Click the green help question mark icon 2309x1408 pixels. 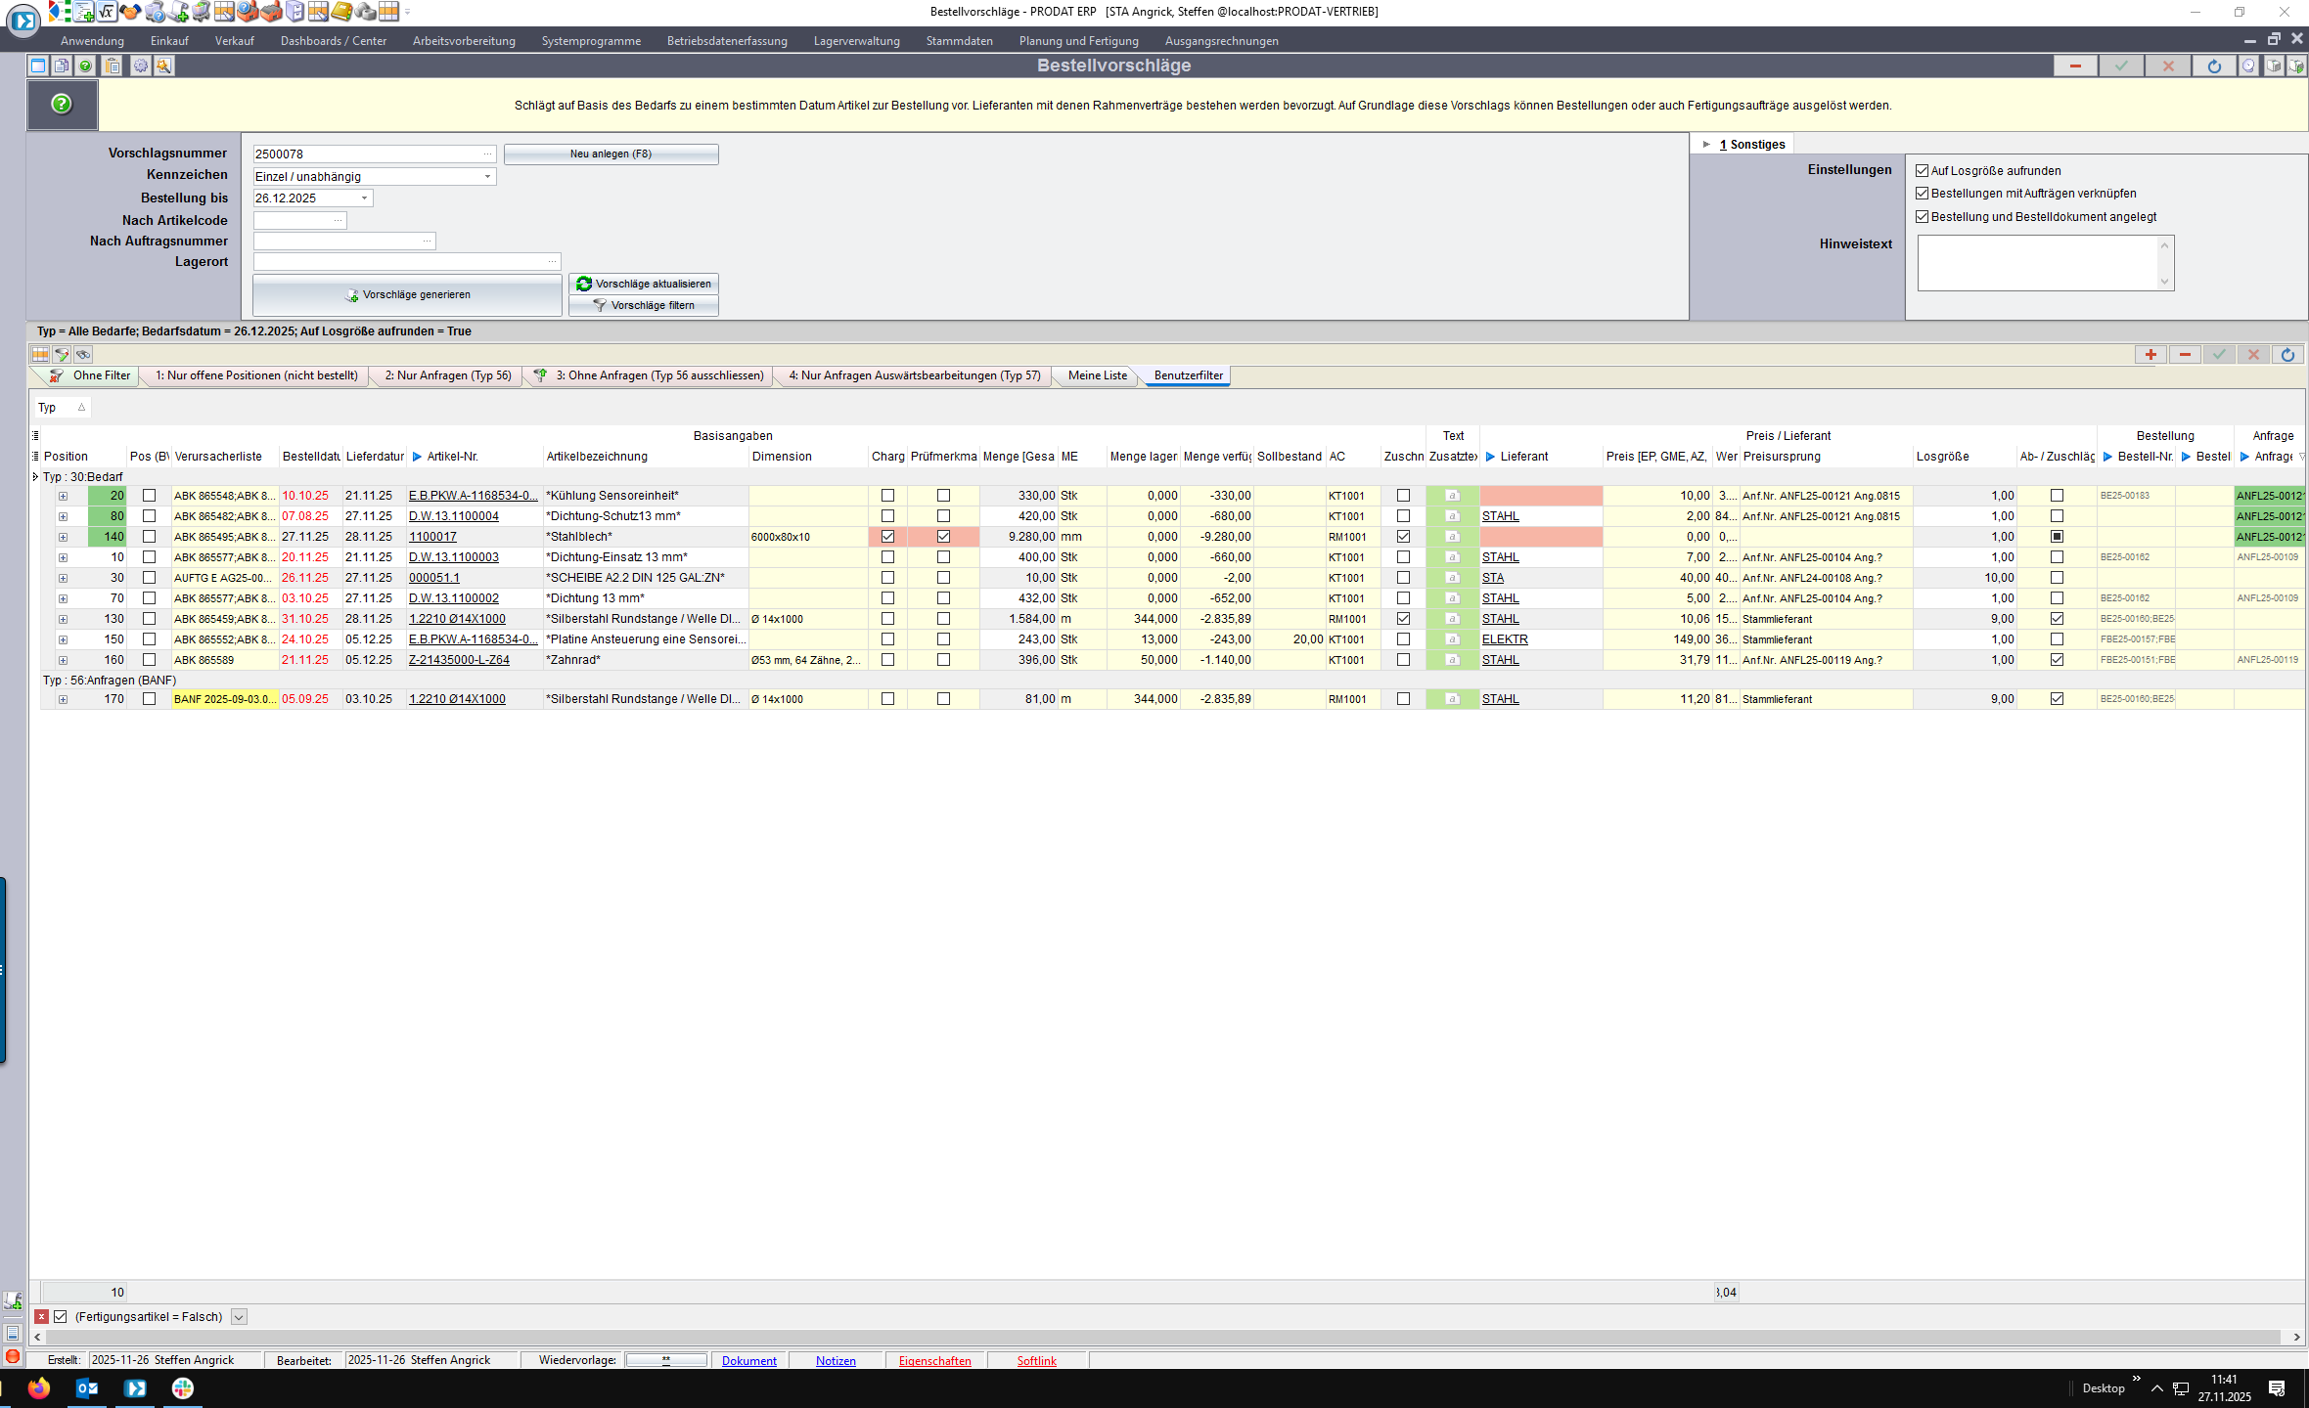(62, 104)
